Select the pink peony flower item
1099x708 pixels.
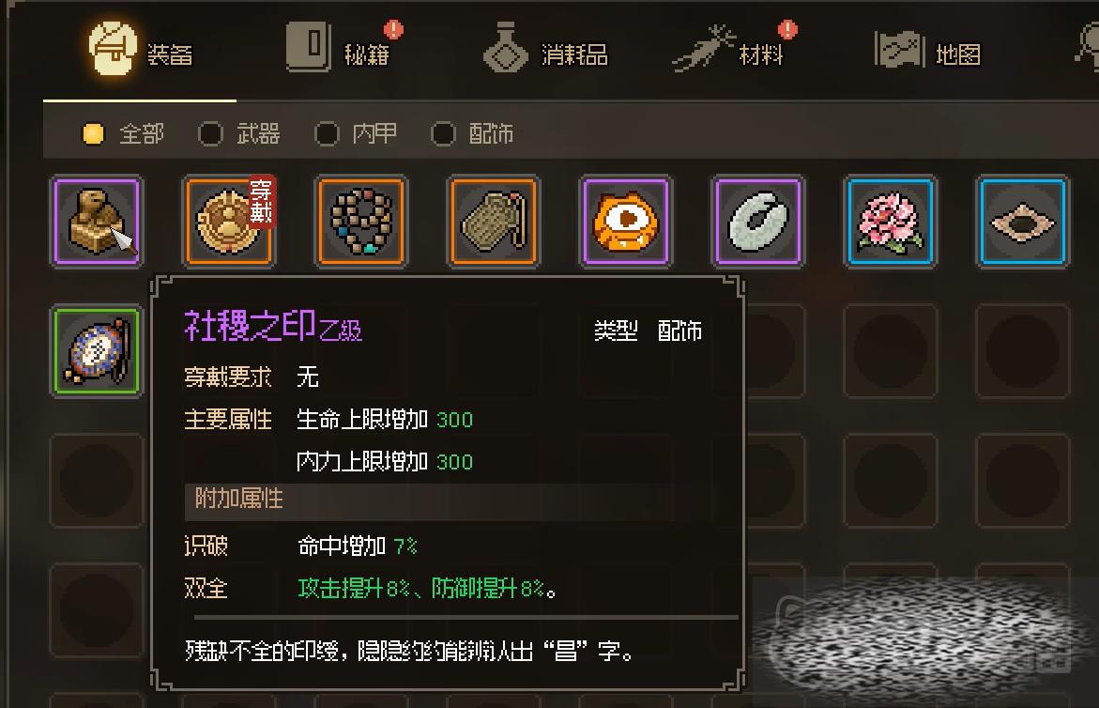[x=890, y=222]
